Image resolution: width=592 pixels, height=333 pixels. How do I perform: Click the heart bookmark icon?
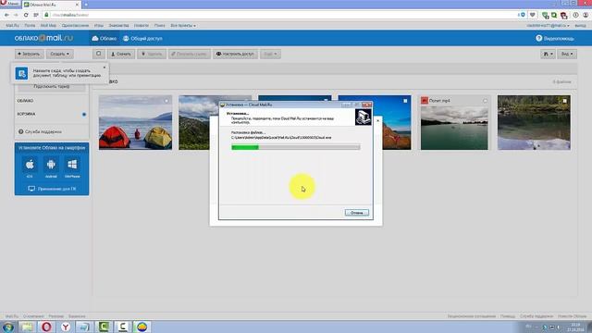coord(533,15)
